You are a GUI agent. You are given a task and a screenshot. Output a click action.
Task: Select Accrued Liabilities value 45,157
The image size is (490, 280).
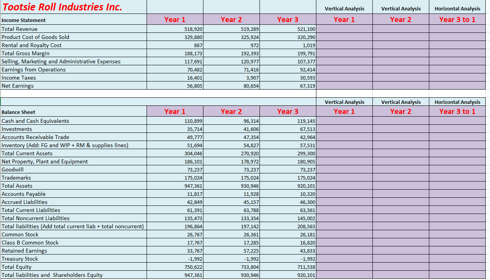point(231,202)
